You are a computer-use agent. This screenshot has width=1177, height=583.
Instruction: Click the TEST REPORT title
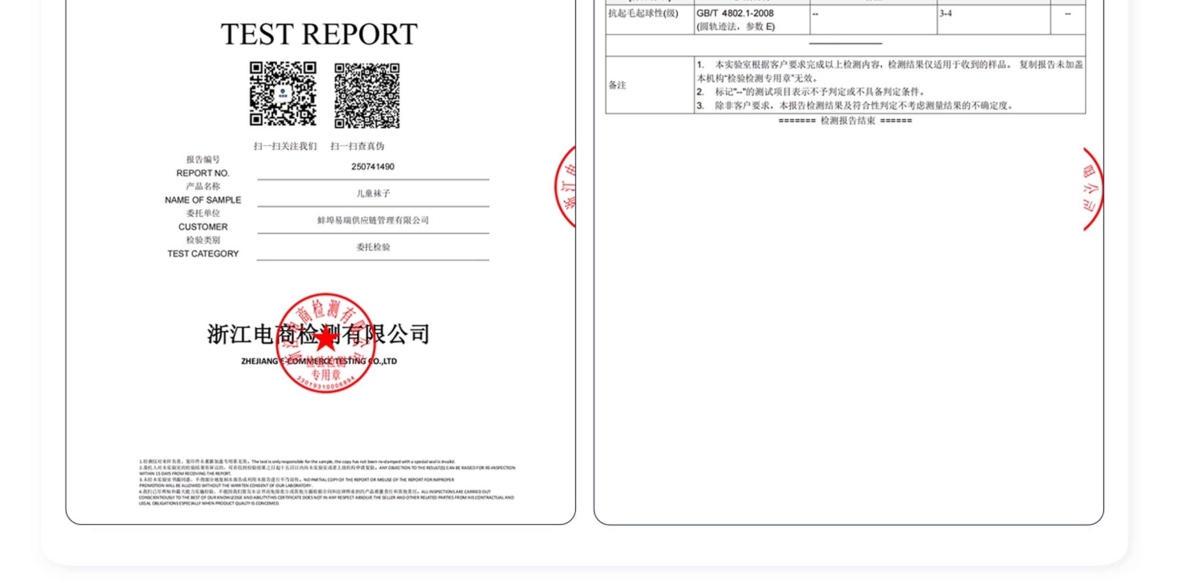(x=319, y=34)
